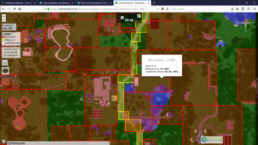Open the library bookmarks icon
The height and width of the screenshot is (145, 258).
coord(237,9)
